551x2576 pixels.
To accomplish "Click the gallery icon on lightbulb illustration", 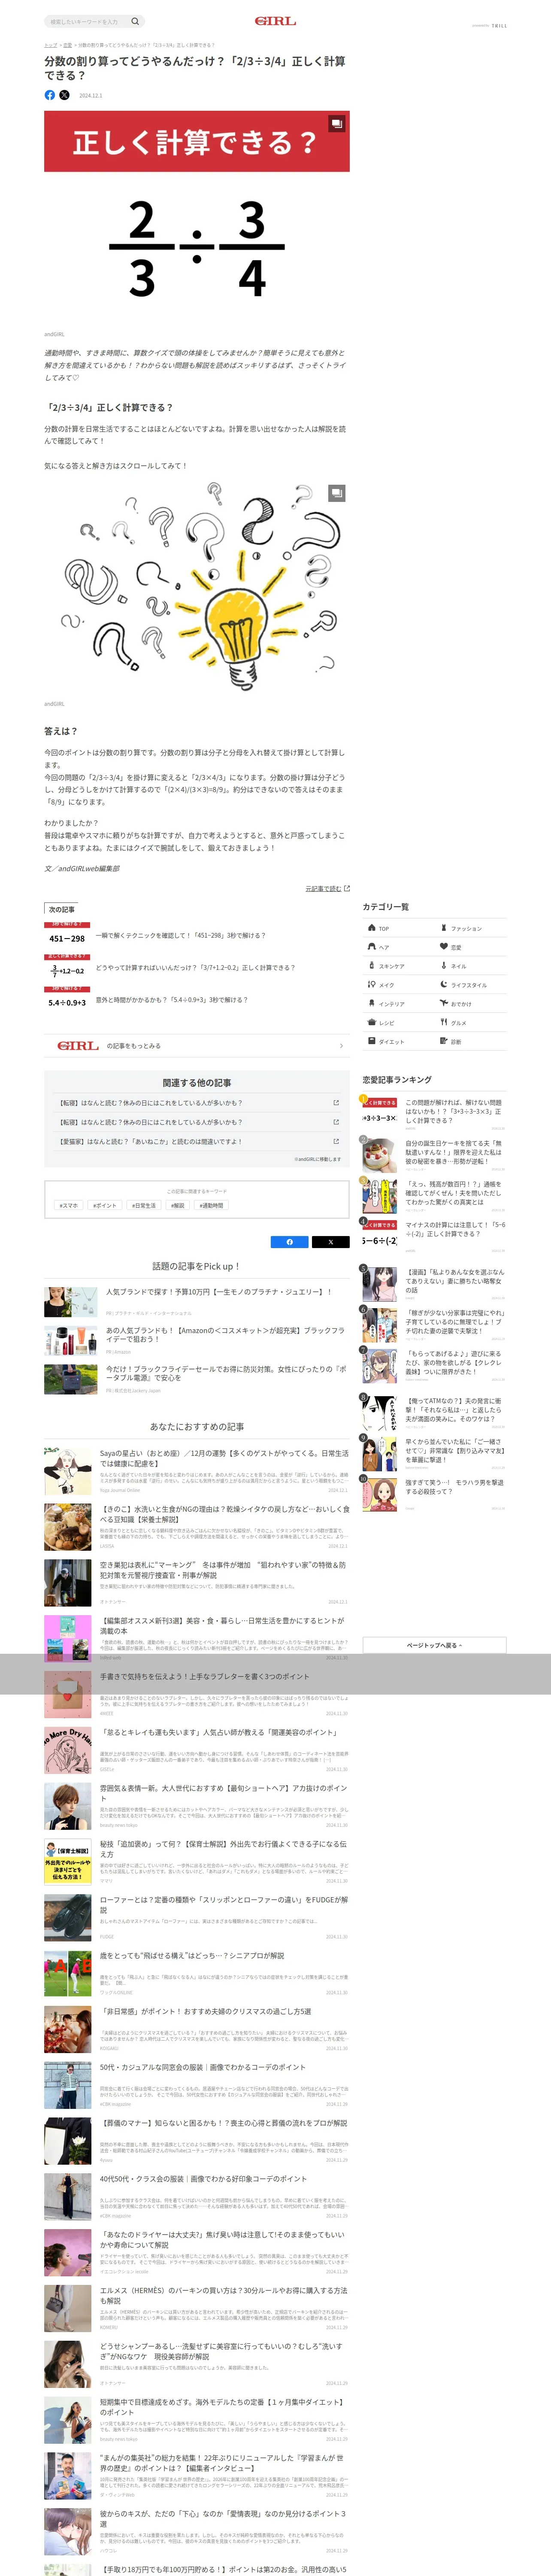I will pos(337,493).
